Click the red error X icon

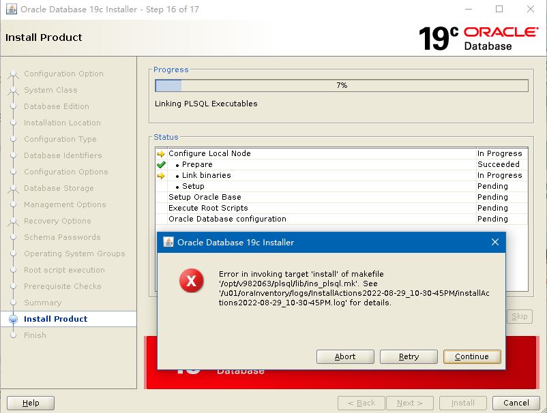point(191,281)
